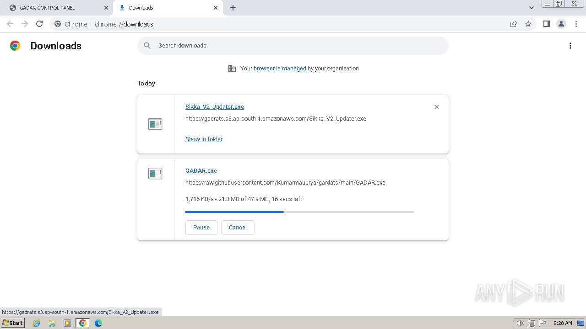The height and width of the screenshot is (329, 586).
Task: Share this page using the share icon
Action: pyautogui.click(x=514, y=24)
